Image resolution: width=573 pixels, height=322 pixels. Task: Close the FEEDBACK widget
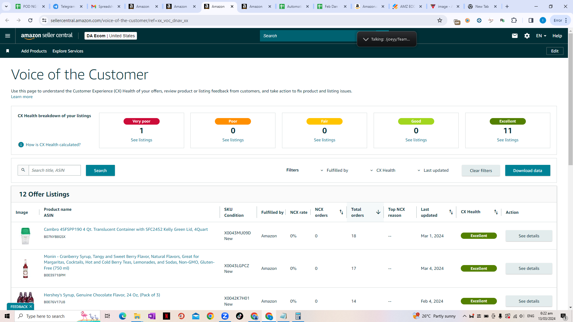[x=31, y=306]
